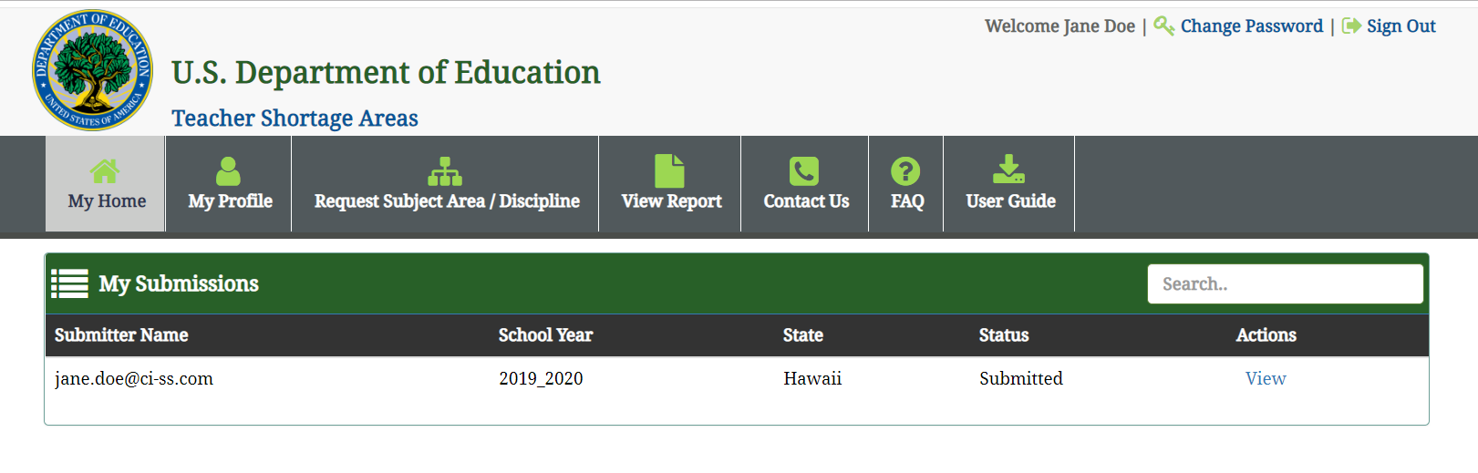
Task: Click the Department of Education seal logo
Action: [x=92, y=70]
